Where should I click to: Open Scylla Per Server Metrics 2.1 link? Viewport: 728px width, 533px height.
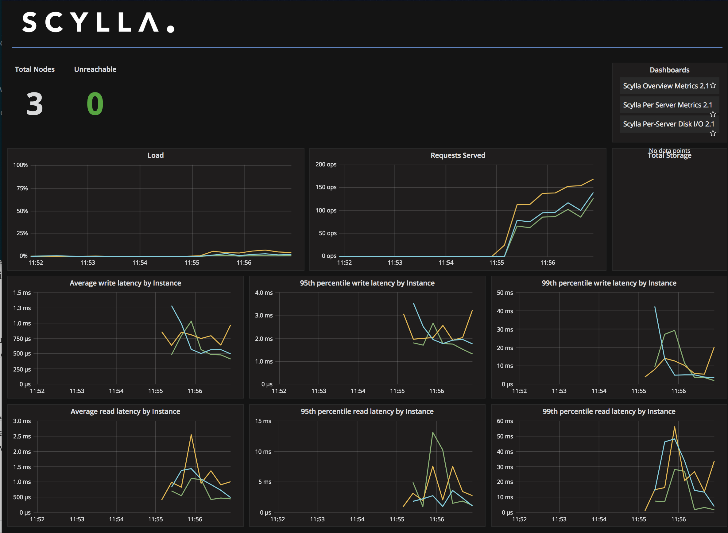[667, 105]
